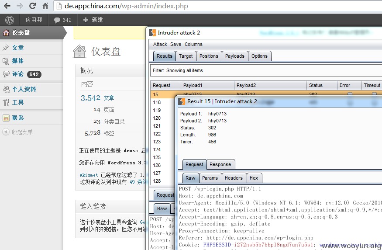Open Columns menu in Intruder window

tap(193, 44)
